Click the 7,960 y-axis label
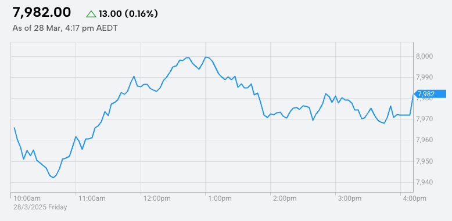Image resolution: width=452 pixels, height=221 pixels. [425, 140]
